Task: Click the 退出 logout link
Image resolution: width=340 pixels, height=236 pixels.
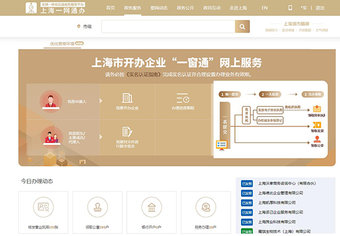Action: point(320,8)
